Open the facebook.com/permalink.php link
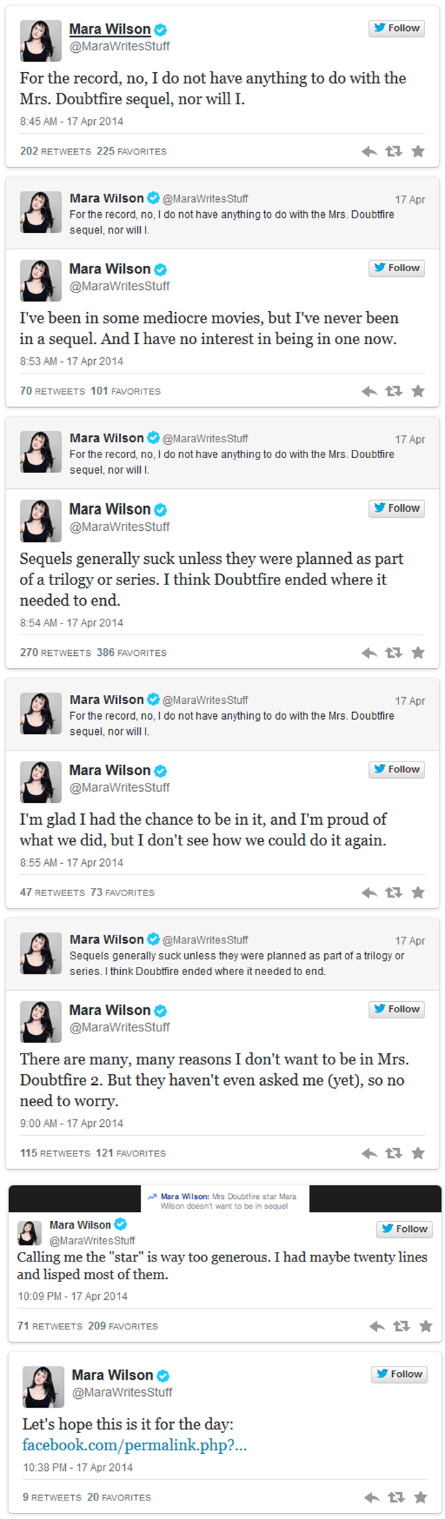This screenshot has width=445, height=1519. (x=134, y=1445)
